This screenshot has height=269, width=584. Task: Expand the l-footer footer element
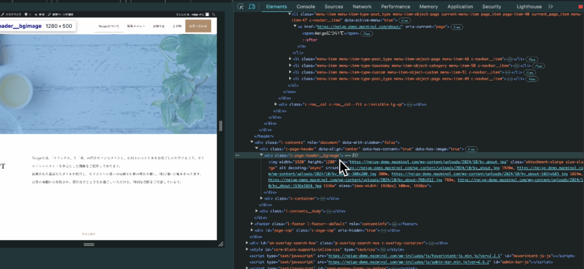253,224
